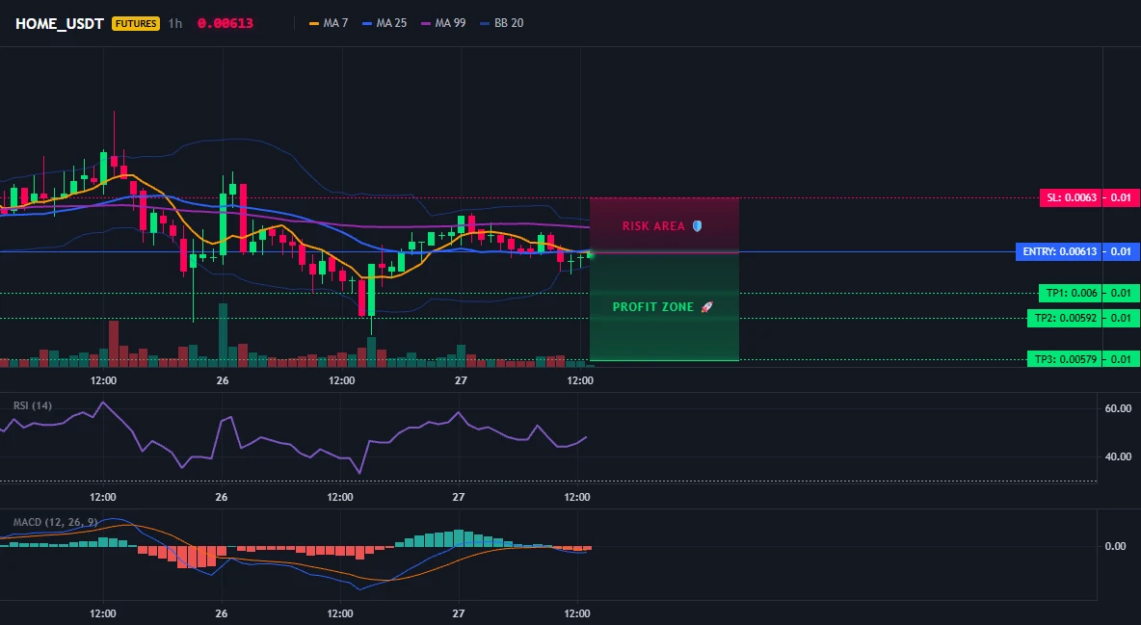Image resolution: width=1141 pixels, height=625 pixels.
Task: Click date 26 on MACD panel axis
Action: [x=222, y=613]
